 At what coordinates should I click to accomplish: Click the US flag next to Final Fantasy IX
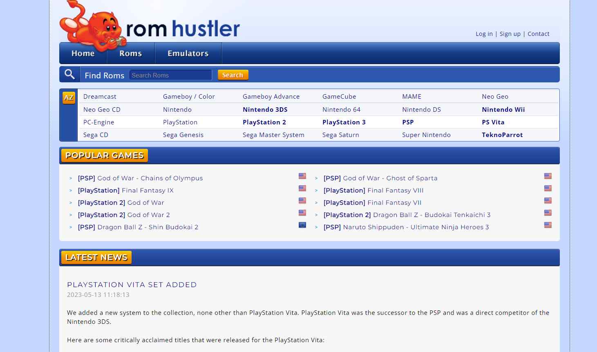pyautogui.click(x=302, y=188)
